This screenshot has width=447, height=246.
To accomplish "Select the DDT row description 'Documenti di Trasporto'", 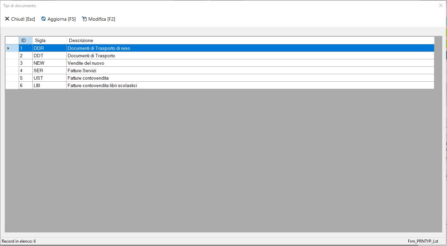I will [250, 56].
